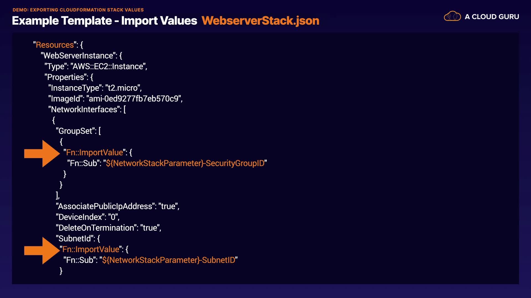Click the orange arrow beside SubnetID import
This screenshot has width=531, height=298.
click(x=42, y=251)
